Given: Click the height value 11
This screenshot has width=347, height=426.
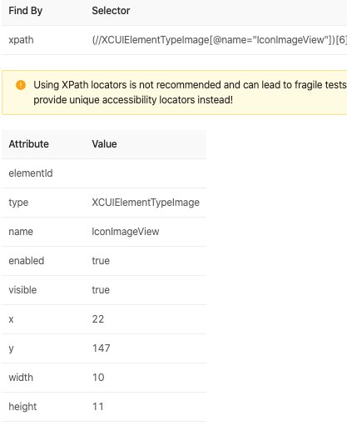Looking at the screenshot, I should tap(98, 407).
